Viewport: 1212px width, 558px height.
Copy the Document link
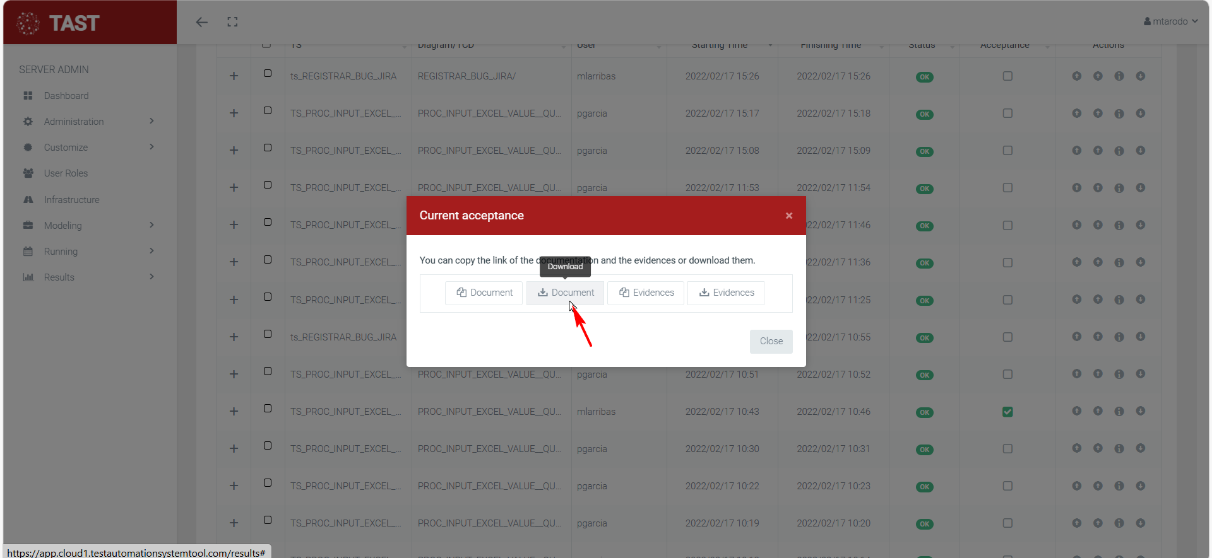coord(484,293)
